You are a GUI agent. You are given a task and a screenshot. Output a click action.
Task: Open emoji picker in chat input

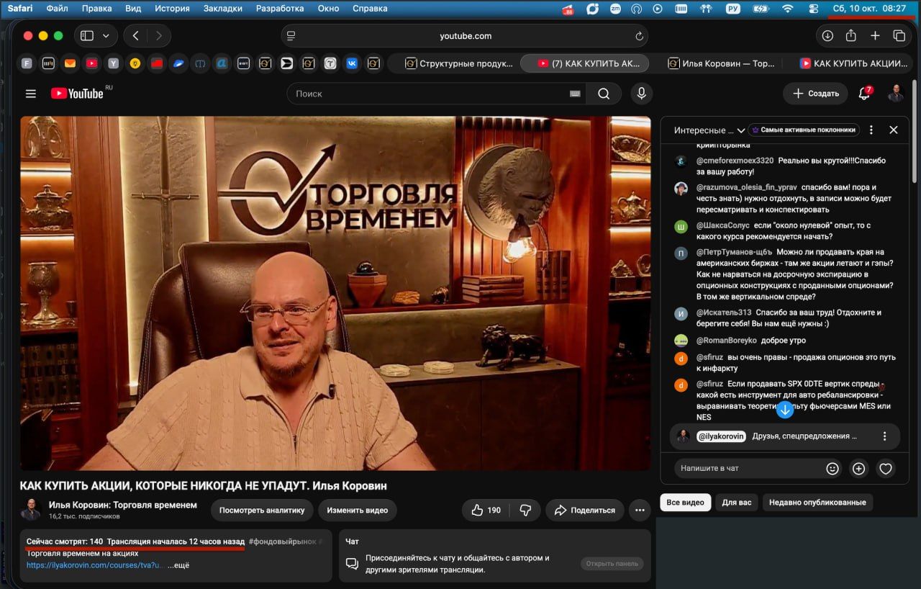(832, 469)
